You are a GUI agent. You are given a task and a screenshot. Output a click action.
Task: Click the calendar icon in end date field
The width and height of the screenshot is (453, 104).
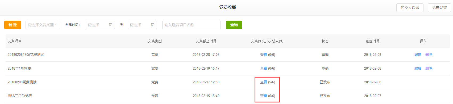pyautogui.click(x=153, y=25)
